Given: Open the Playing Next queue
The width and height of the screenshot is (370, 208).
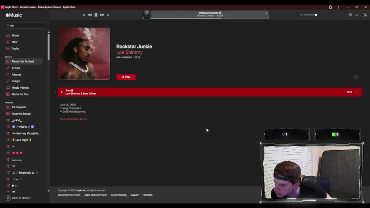Looking at the screenshot, I should [x=357, y=15].
